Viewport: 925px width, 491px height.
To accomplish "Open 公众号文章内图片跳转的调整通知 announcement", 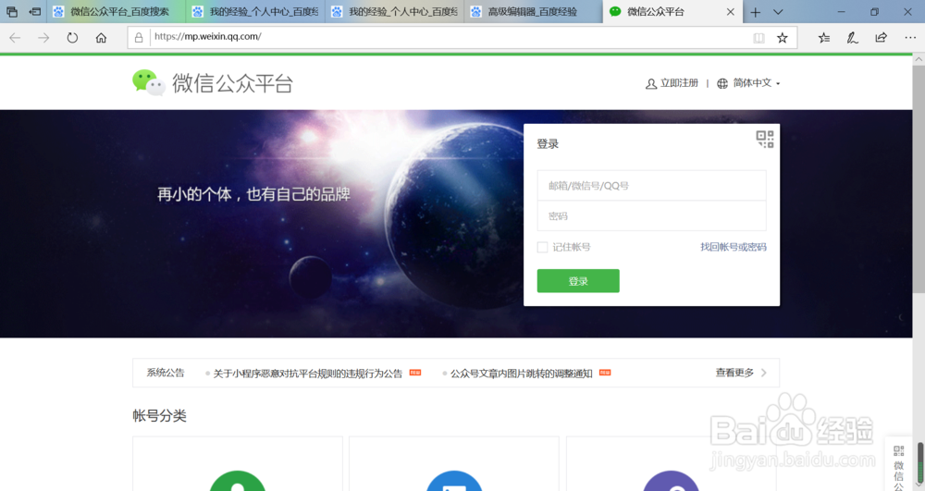I will [x=522, y=374].
